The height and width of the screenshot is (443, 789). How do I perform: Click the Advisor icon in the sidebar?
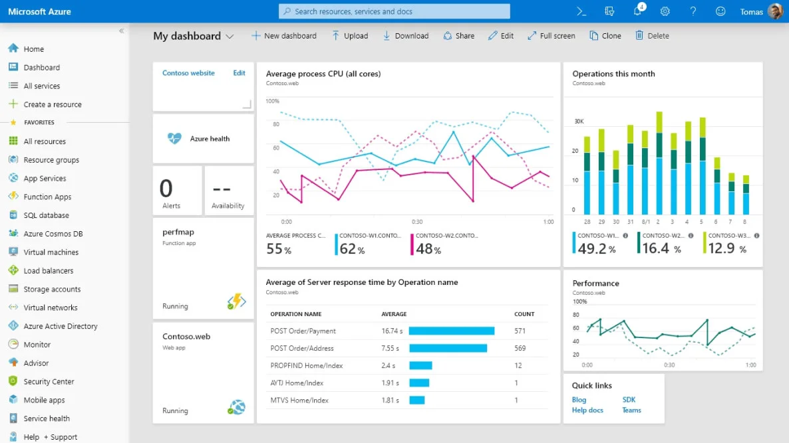pyautogui.click(x=13, y=363)
